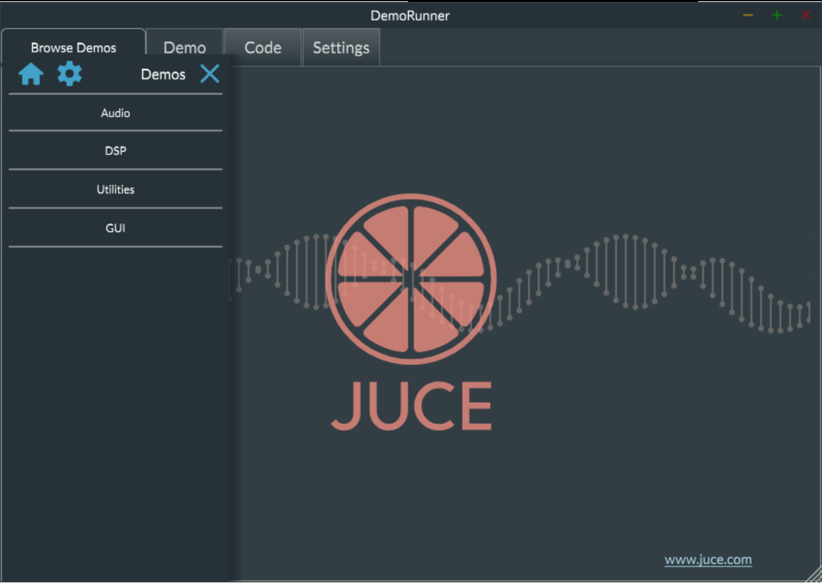Open the Code tab
The height and width of the screenshot is (583, 822).
263,47
